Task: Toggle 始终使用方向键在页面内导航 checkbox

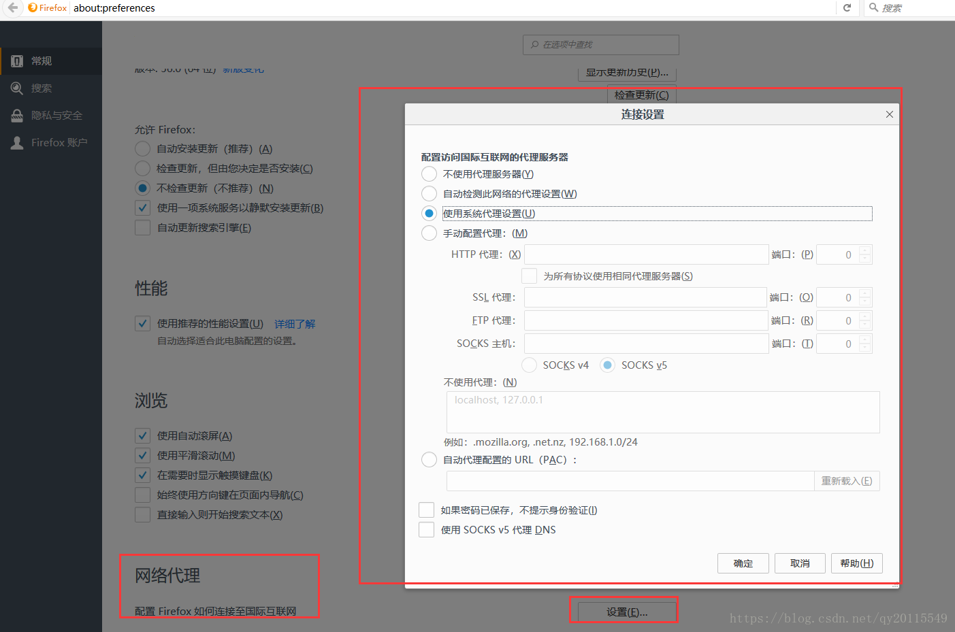Action: [142, 495]
